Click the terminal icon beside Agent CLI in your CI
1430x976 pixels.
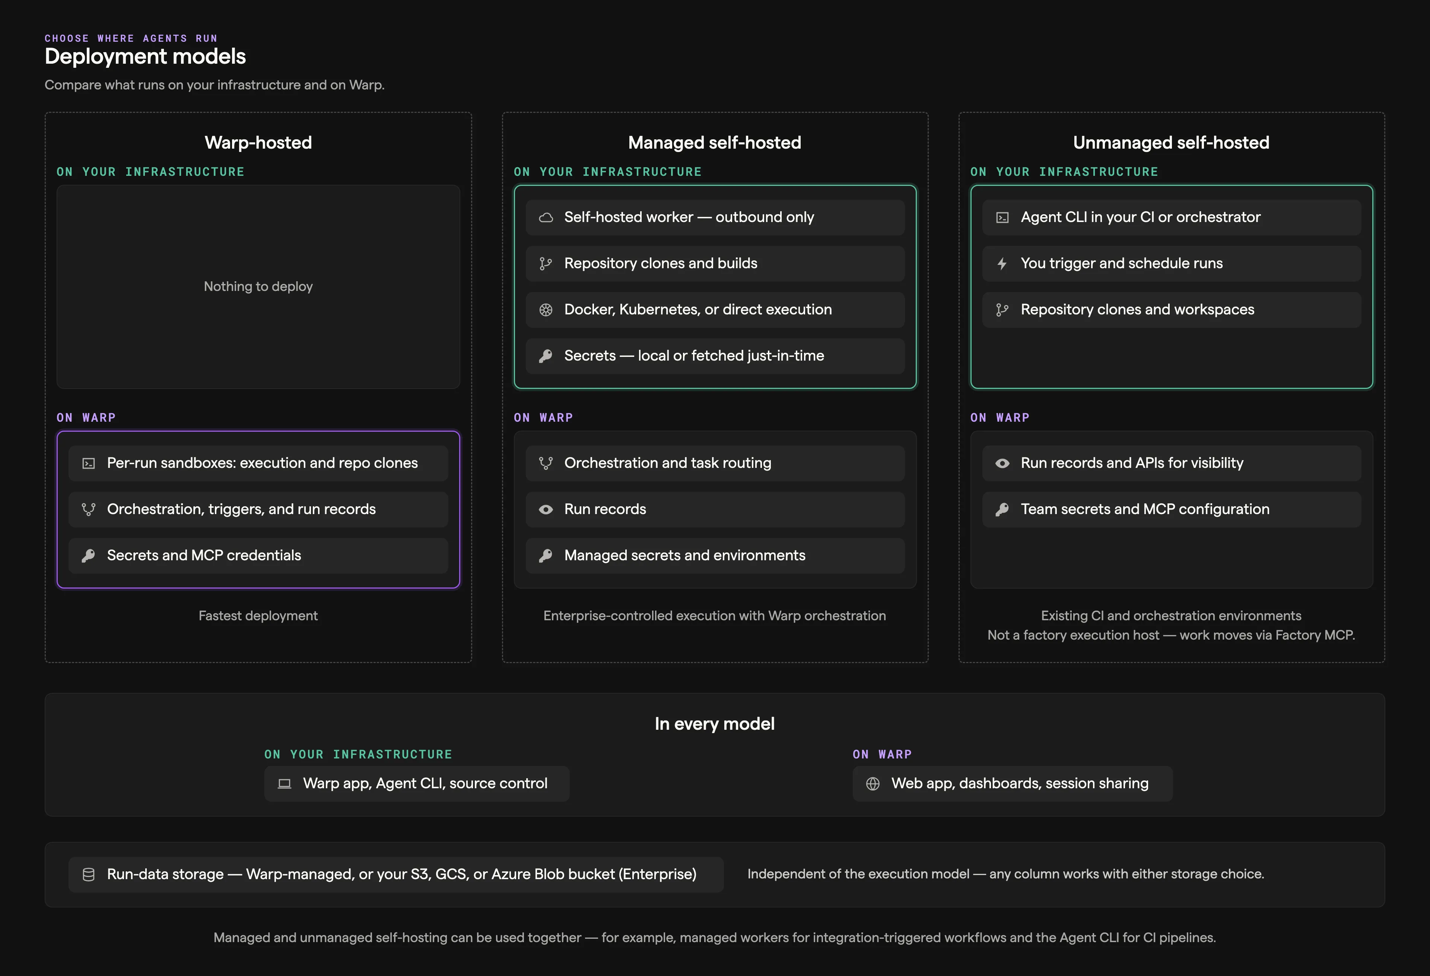click(1002, 217)
